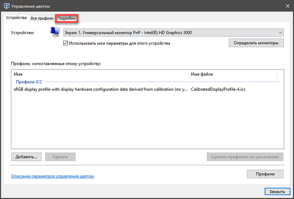294x199 pixels.
Task: Open Описание параметров управления цветом link
Action: click(x=52, y=176)
